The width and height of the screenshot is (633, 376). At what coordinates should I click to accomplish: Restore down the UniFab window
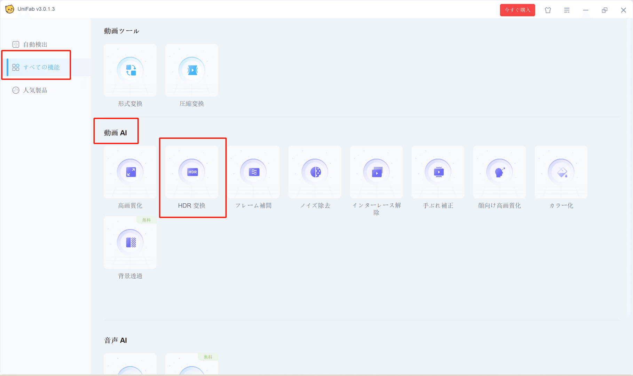click(605, 10)
